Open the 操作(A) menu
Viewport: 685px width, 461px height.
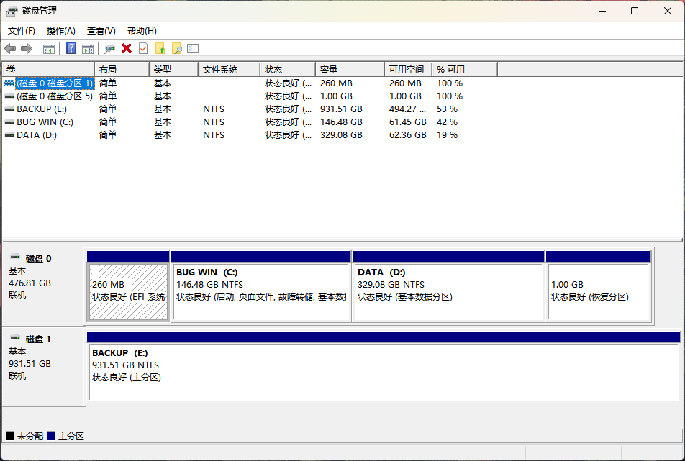click(x=61, y=31)
